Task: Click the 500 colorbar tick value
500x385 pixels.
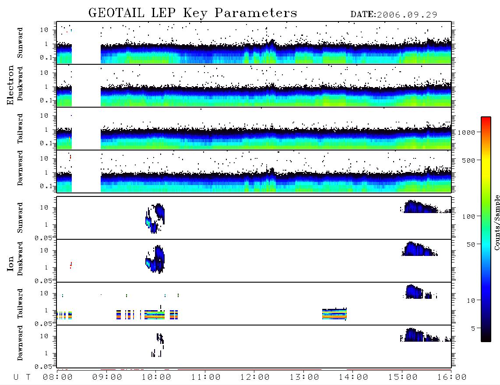Action: pyautogui.click(x=468, y=160)
